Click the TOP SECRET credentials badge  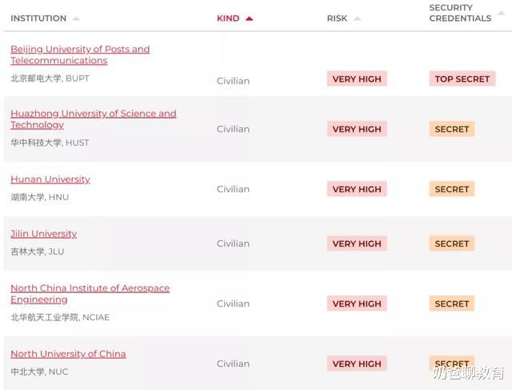click(462, 79)
